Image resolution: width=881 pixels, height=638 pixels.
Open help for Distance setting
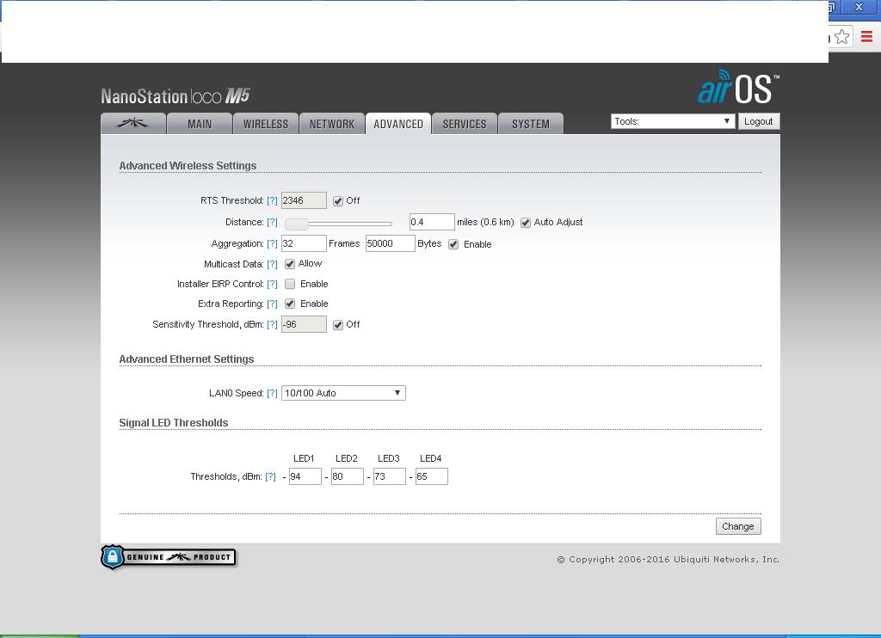tap(272, 222)
